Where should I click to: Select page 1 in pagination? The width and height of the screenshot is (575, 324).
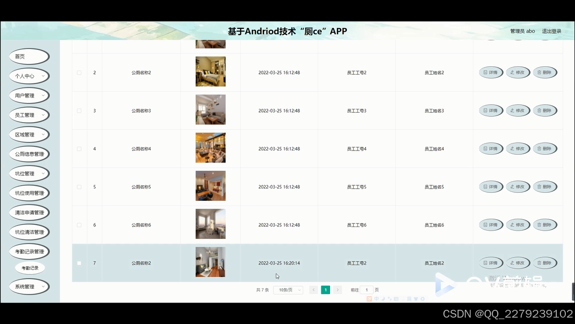click(325, 290)
